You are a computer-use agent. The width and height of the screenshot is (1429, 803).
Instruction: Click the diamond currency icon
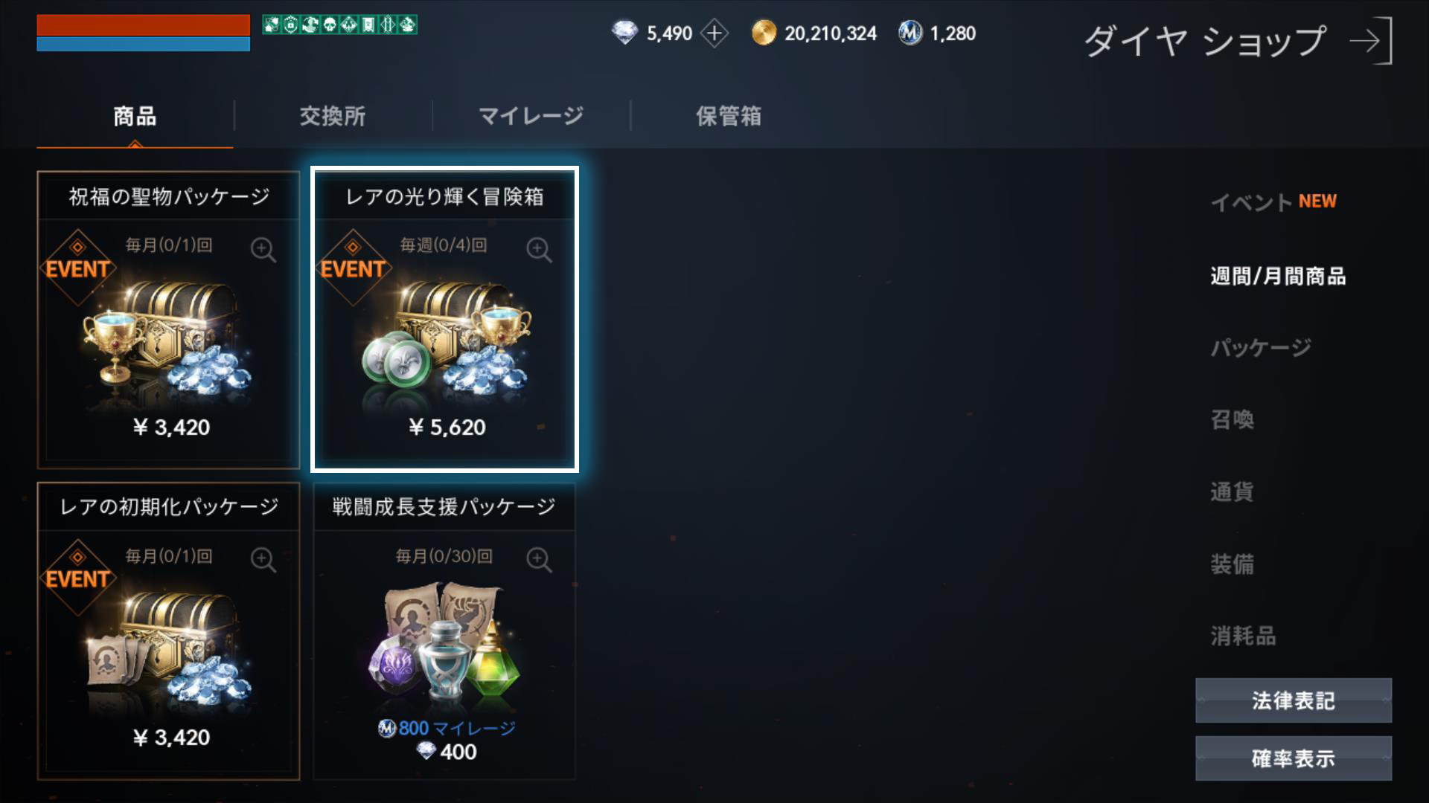pos(624,33)
